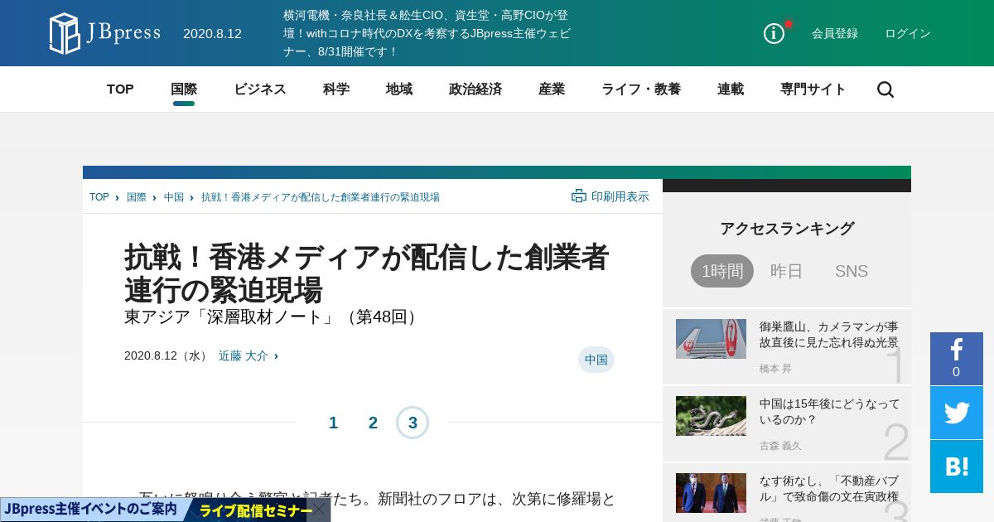This screenshot has height=522, width=994.
Task: Select current article page 3
Action: [413, 423]
